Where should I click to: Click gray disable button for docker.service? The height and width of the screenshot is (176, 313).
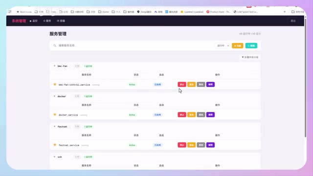tap(201, 115)
